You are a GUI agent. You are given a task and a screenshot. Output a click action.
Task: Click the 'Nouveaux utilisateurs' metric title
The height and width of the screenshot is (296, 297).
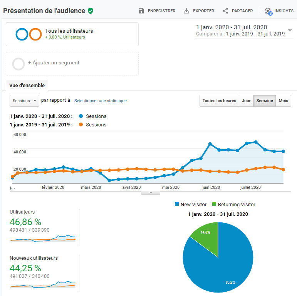34,258
